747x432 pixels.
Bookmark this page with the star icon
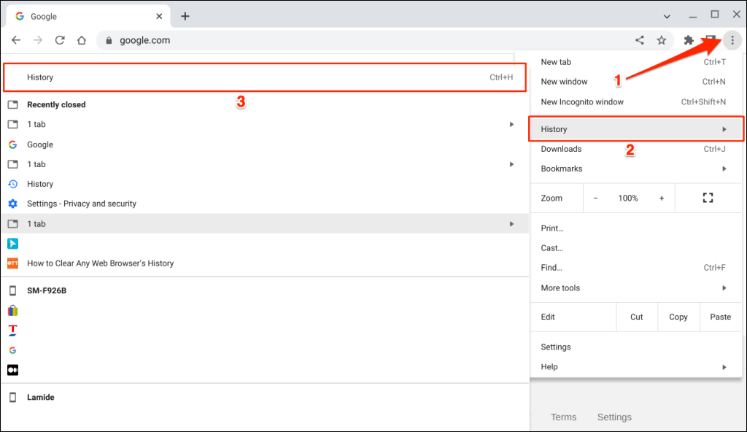(x=662, y=40)
